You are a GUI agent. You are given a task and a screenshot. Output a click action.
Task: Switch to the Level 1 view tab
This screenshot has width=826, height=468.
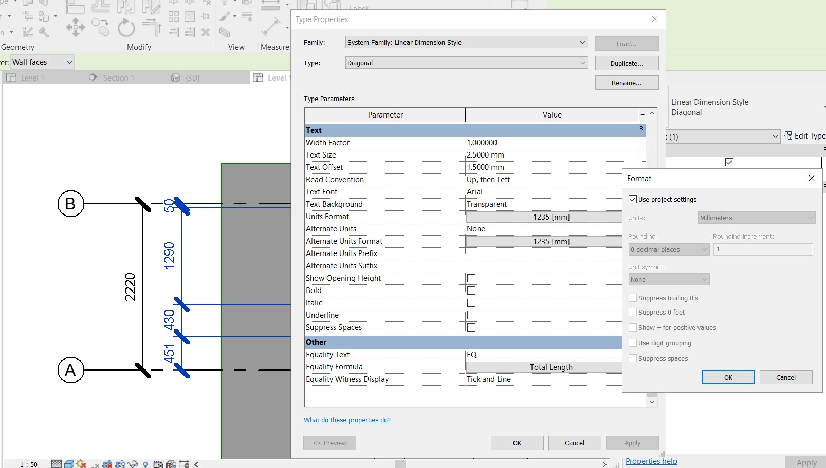(32, 77)
